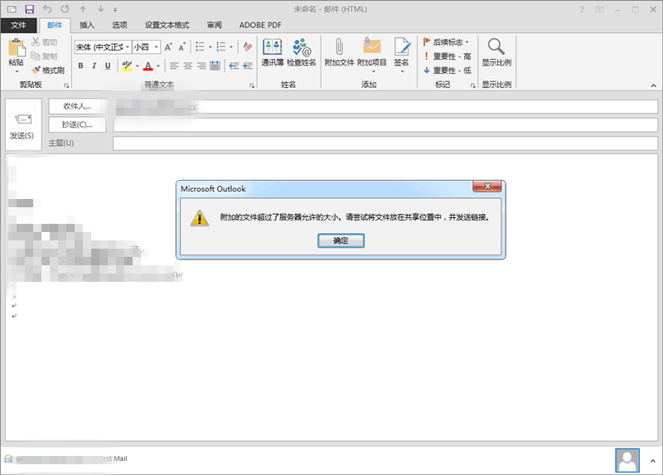Click Cut (剪切) scissors icon
Image resolution: width=663 pixels, height=475 pixels.
(44, 42)
